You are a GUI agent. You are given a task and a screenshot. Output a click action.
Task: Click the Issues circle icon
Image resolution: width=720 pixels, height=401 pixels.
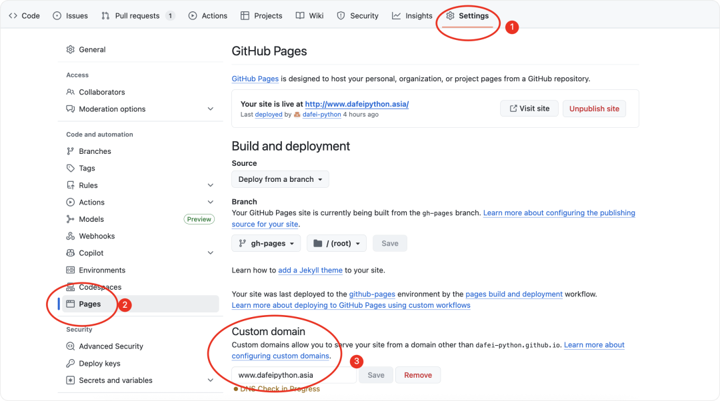(x=57, y=15)
